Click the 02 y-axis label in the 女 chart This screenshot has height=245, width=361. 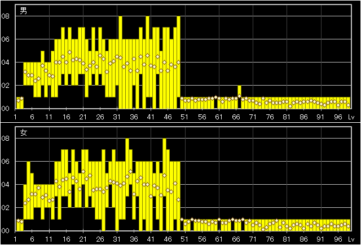[5, 208]
